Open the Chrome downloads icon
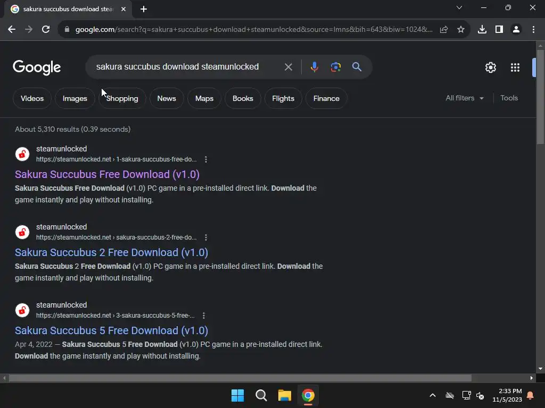The image size is (545, 408). point(482,30)
